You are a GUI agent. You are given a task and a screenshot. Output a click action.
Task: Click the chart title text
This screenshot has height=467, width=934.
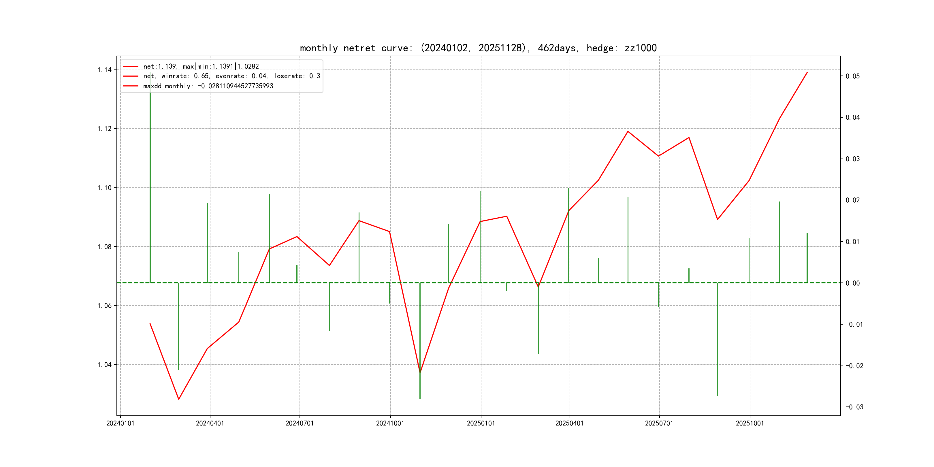coord(478,48)
